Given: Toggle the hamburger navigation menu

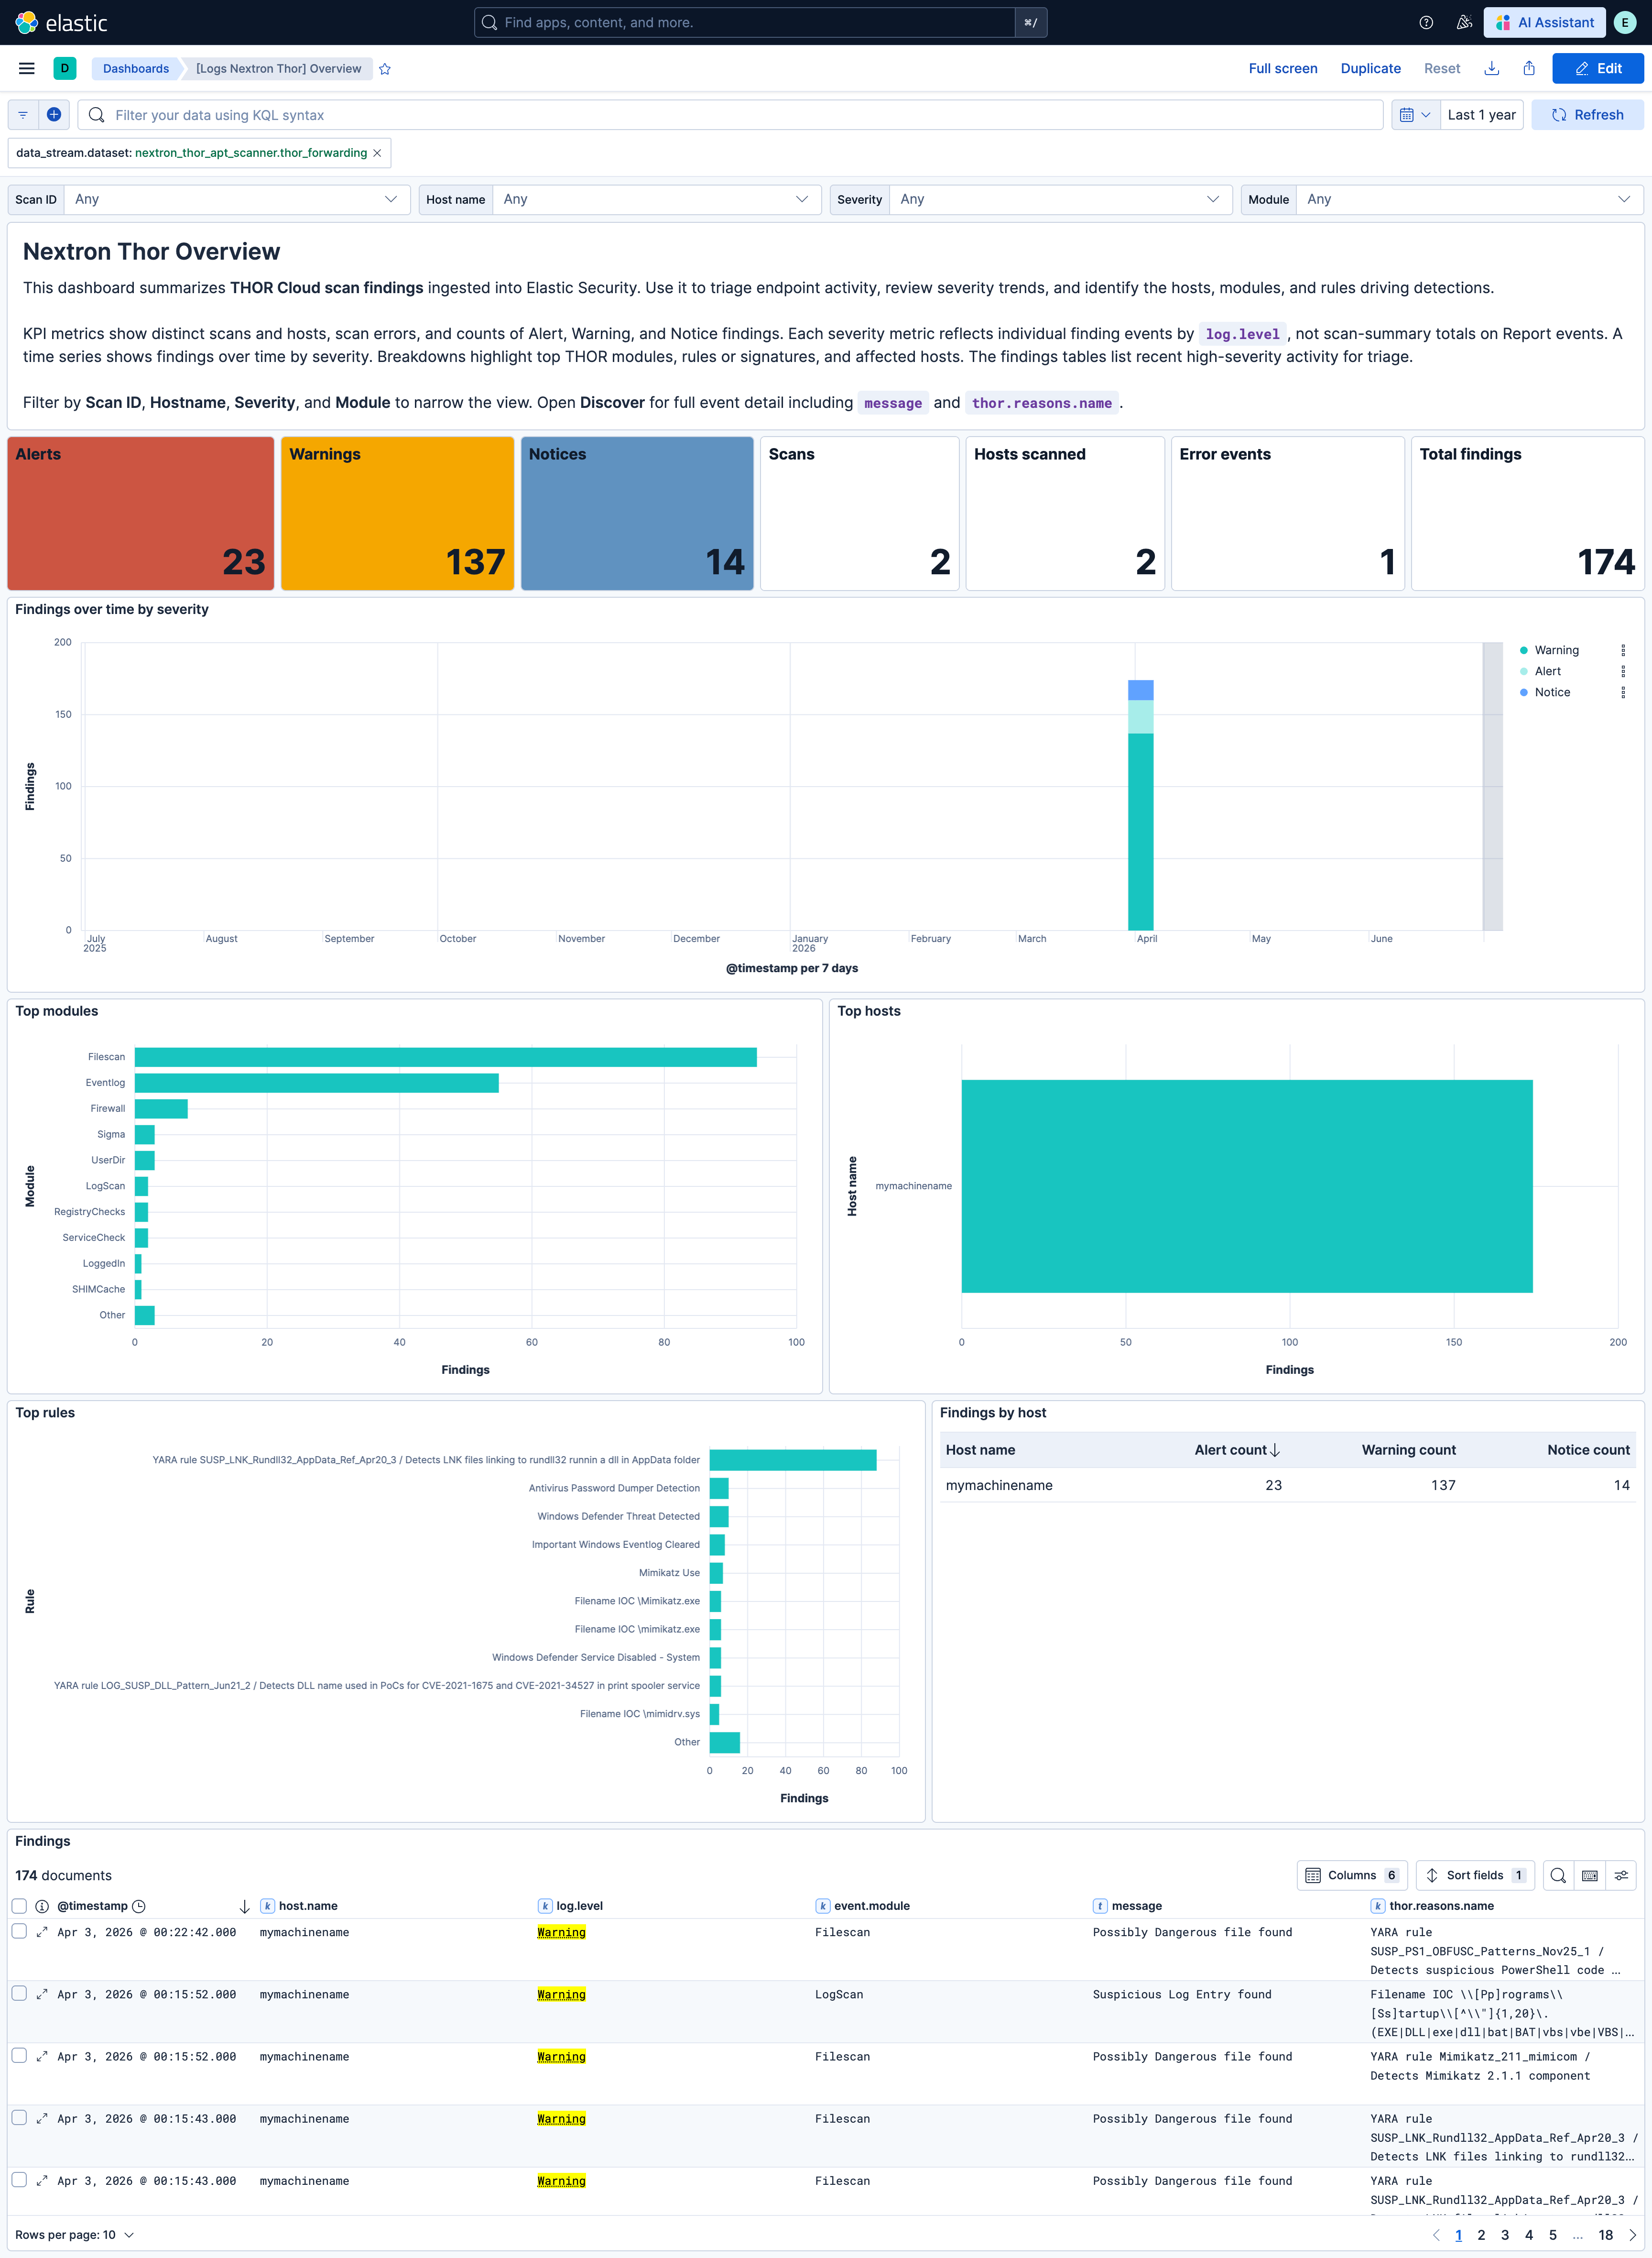Looking at the screenshot, I should pyautogui.click(x=27, y=68).
